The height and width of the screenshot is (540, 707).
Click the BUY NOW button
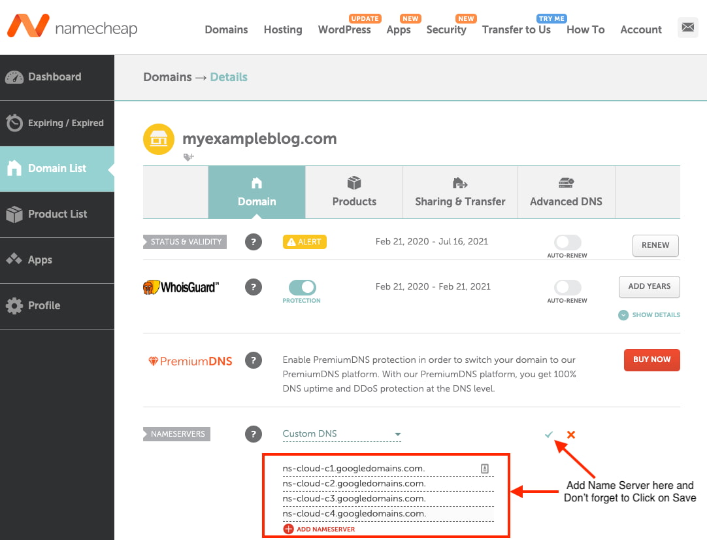click(651, 360)
